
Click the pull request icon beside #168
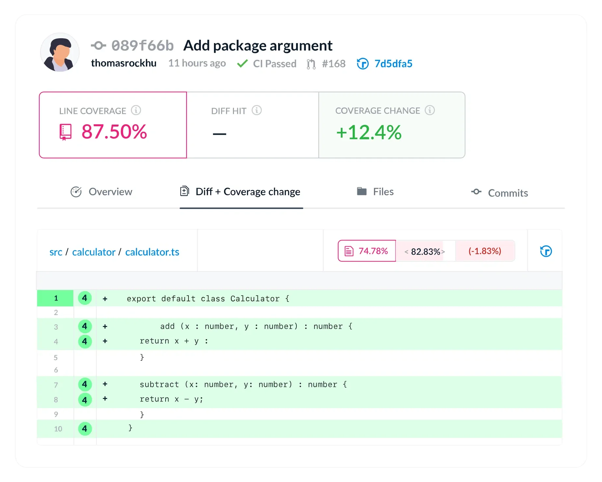[x=311, y=64]
